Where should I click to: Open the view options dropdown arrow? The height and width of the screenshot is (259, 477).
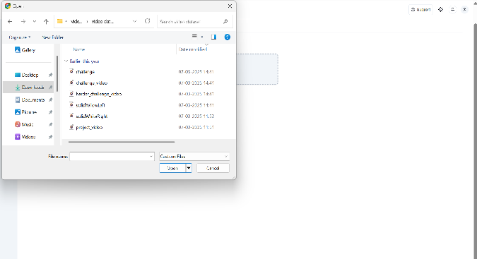[202, 37]
